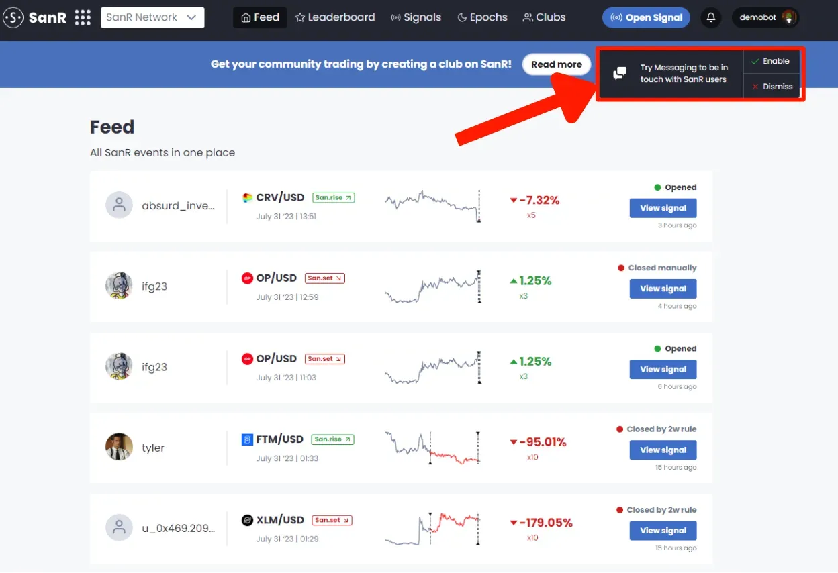The width and height of the screenshot is (838, 573).
Task: Click the Open Signal button
Action: point(647,17)
